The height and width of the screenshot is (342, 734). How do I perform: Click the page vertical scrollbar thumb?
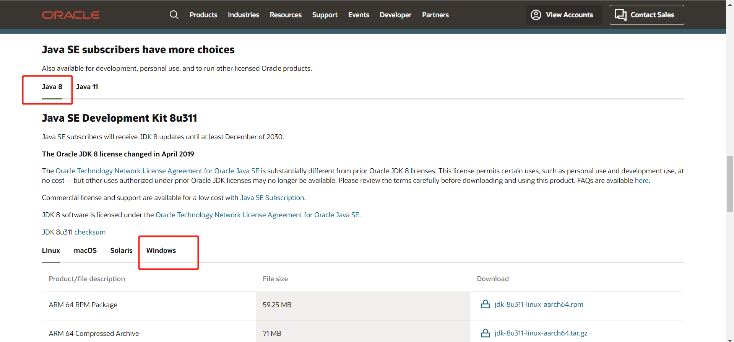(730, 184)
